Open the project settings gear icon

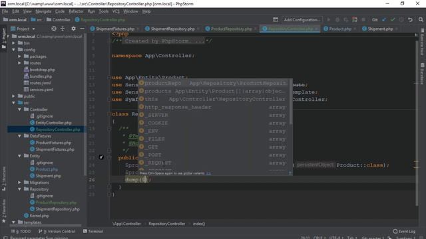pyautogui.click(x=73, y=29)
